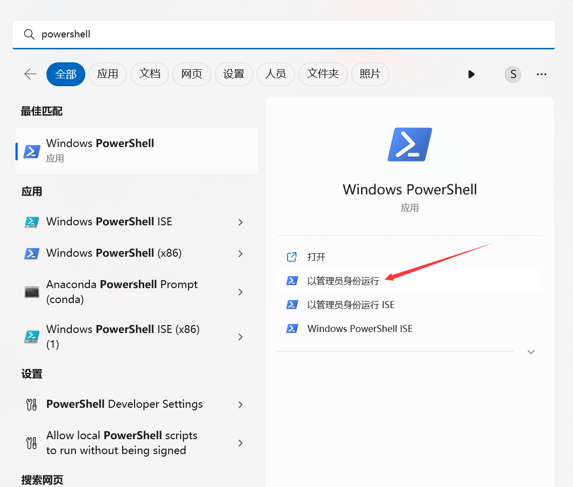Click the Windows PowerShell ISE (x86) icon
This screenshot has width=573, height=487.
32,337
